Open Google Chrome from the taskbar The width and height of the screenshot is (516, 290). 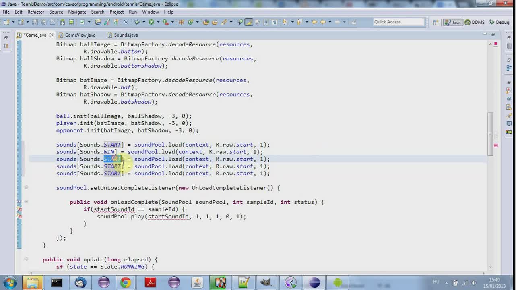(126, 283)
